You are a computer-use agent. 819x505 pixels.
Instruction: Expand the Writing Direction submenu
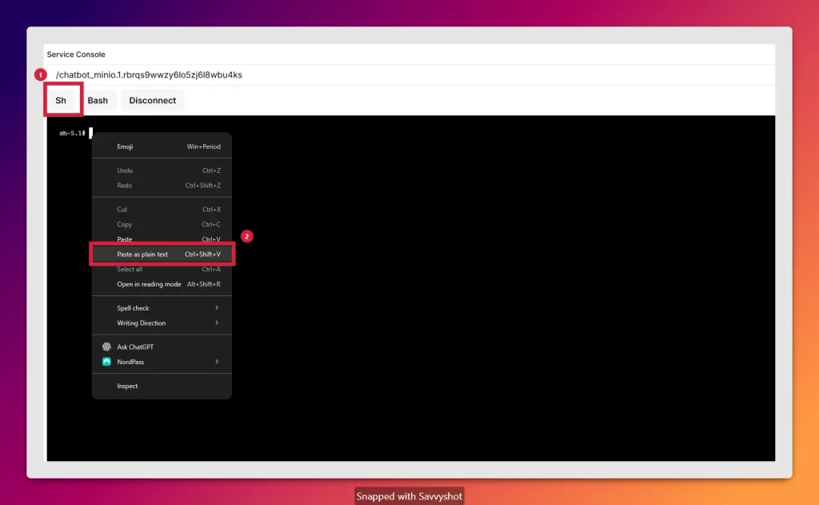click(x=162, y=323)
